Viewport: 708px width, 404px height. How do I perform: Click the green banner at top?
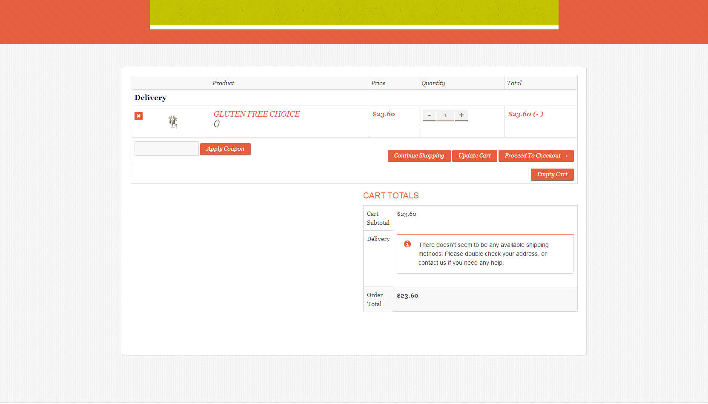click(x=354, y=13)
